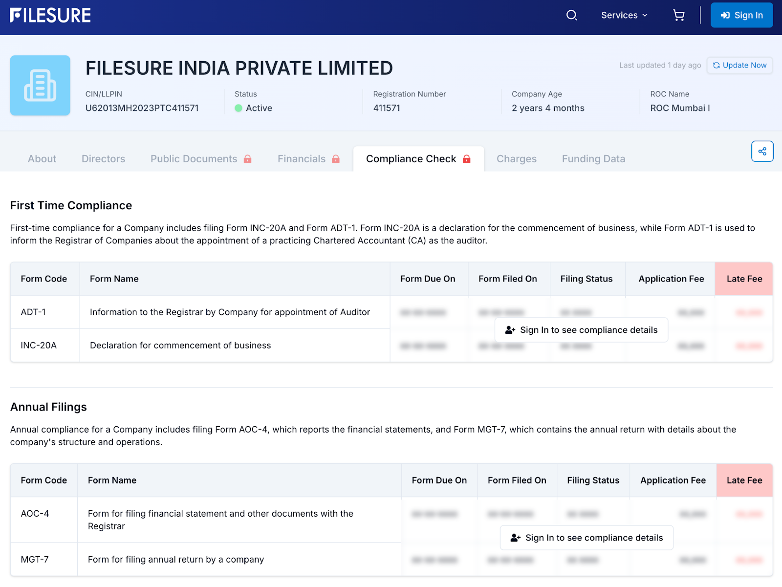Click Sign In prompt in Annual Filings table
Image resolution: width=782 pixels, height=587 pixels.
tap(586, 538)
